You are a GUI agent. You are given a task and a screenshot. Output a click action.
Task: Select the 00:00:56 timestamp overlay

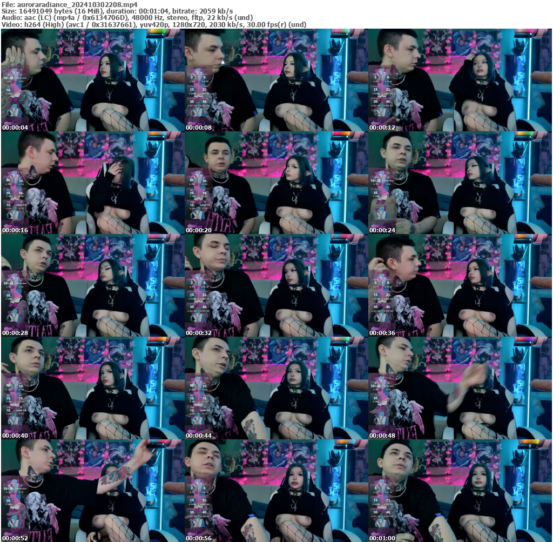click(x=200, y=538)
